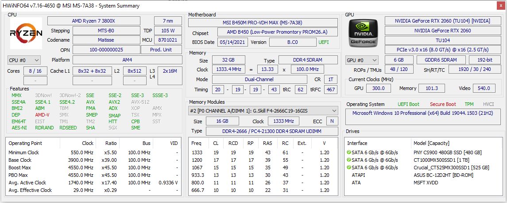Click the command rate 1T value
This screenshot has width=507, height=203.
330,79
